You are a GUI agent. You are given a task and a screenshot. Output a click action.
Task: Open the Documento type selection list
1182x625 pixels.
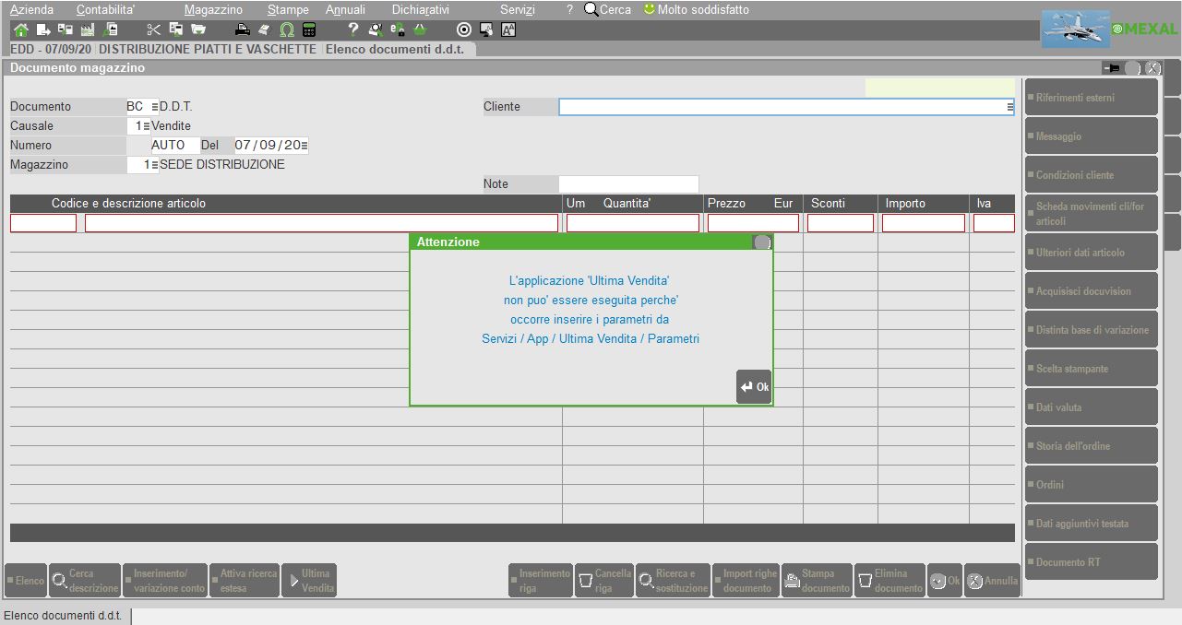coord(154,107)
